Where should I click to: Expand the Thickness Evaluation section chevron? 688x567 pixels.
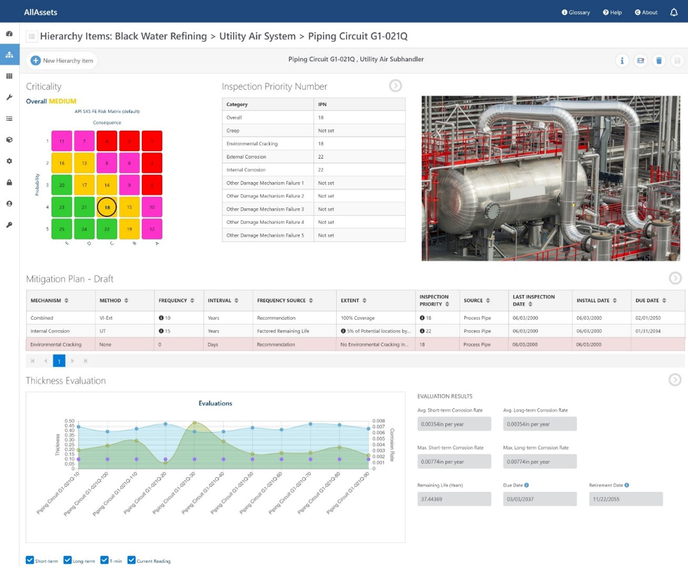(675, 379)
